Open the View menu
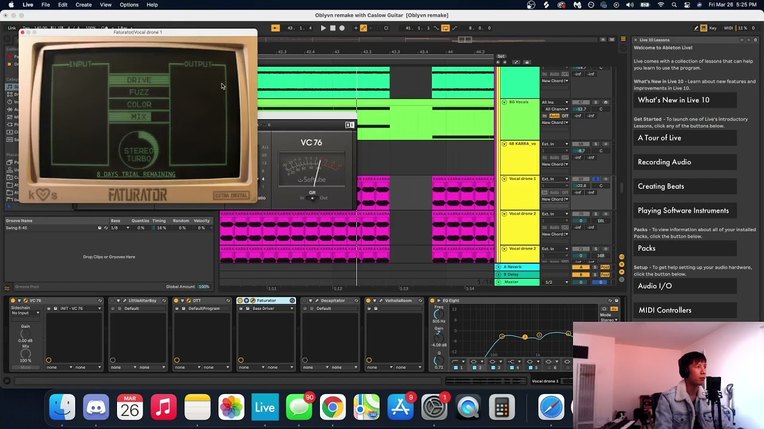 click(106, 5)
